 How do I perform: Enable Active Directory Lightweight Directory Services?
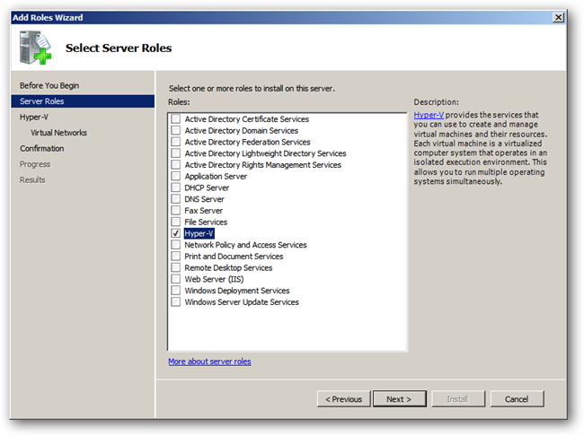click(x=175, y=153)
